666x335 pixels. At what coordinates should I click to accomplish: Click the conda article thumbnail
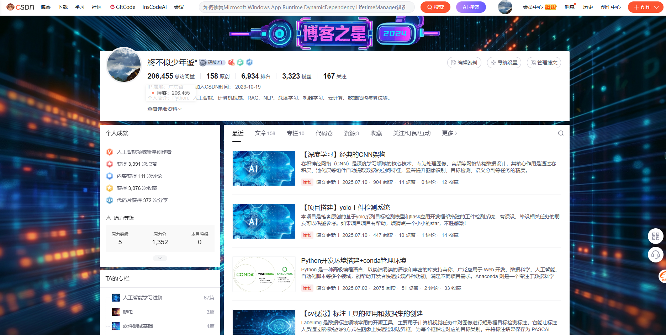click(x=264, y=274)
